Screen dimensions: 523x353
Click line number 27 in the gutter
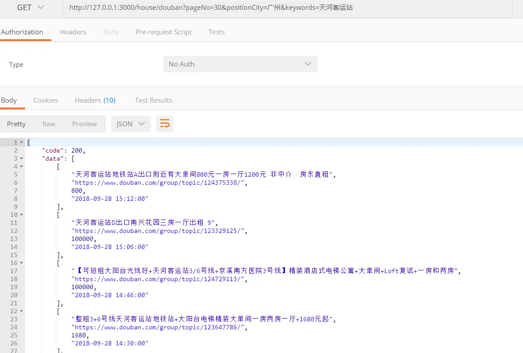point(14,351)
